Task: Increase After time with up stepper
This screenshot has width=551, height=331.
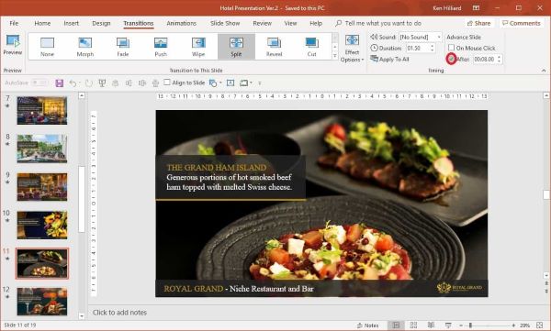Action: (500, 57)
